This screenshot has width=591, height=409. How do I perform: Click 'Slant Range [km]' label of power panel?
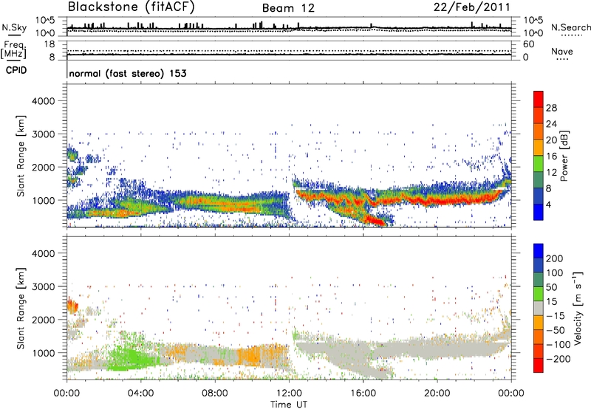(x=21, y=156)
